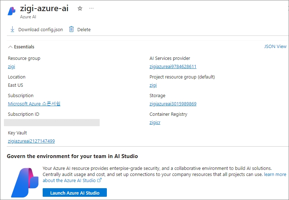The height and width of the screenshot is (200, 289).
Task: Open the zigi resource group link
Action: pos(11,66)
